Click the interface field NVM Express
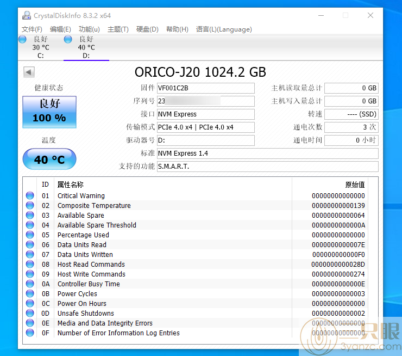 [x=205, y=114]
